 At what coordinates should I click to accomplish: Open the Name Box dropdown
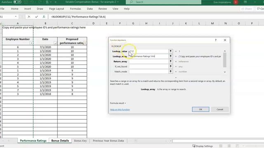pos(16,16)
